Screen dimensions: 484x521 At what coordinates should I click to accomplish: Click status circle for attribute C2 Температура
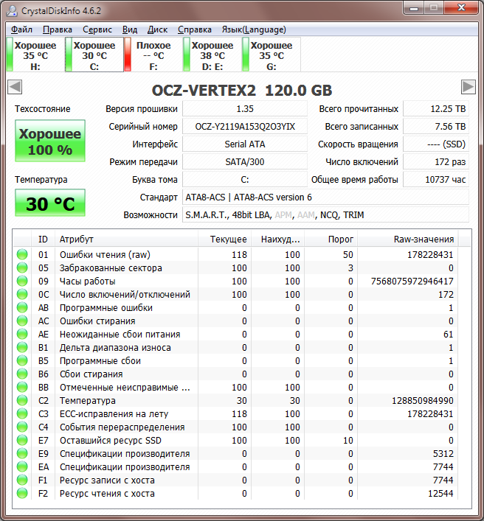[22, 401]
